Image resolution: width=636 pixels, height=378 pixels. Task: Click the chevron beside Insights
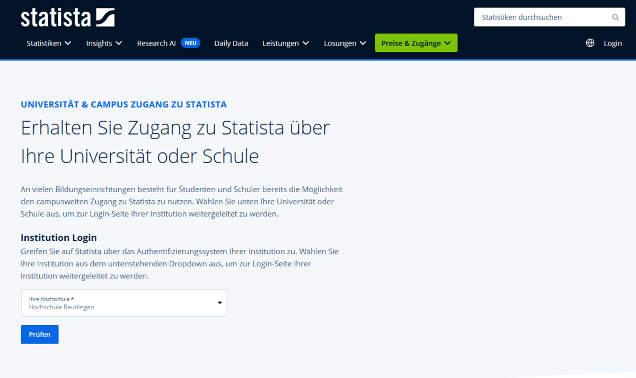tap(119, 43)
